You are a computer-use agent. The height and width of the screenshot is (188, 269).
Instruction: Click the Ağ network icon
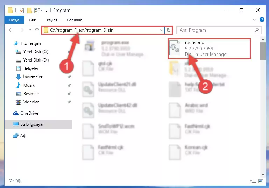(x=16, y=136)
